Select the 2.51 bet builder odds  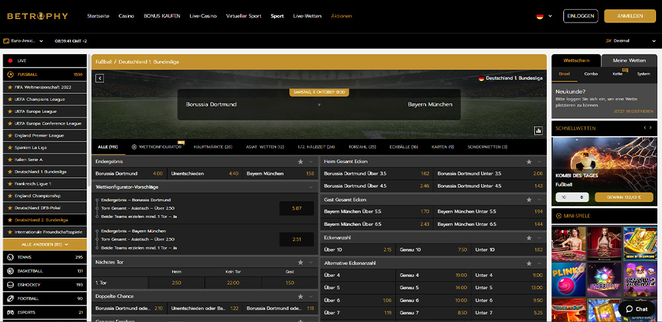pyautogui.click(x=297, y=239)
